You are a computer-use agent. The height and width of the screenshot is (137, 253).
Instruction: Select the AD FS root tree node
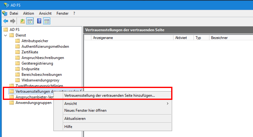(14, 30)
